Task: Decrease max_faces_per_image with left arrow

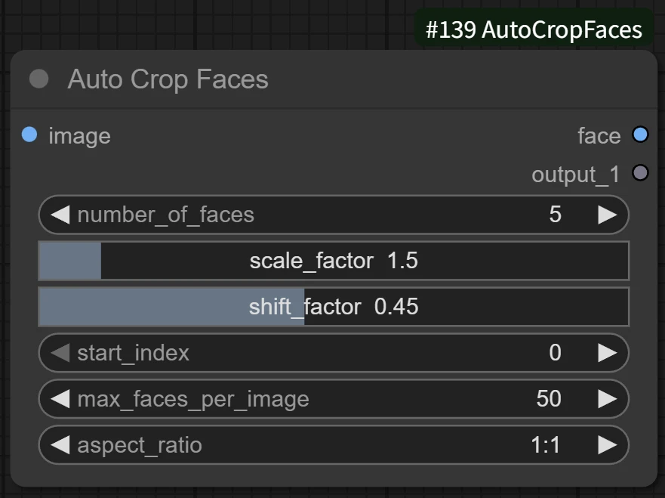Action: [x=60, y=398]
